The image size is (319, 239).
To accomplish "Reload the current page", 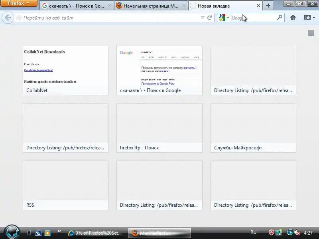I will coord(210,18).
